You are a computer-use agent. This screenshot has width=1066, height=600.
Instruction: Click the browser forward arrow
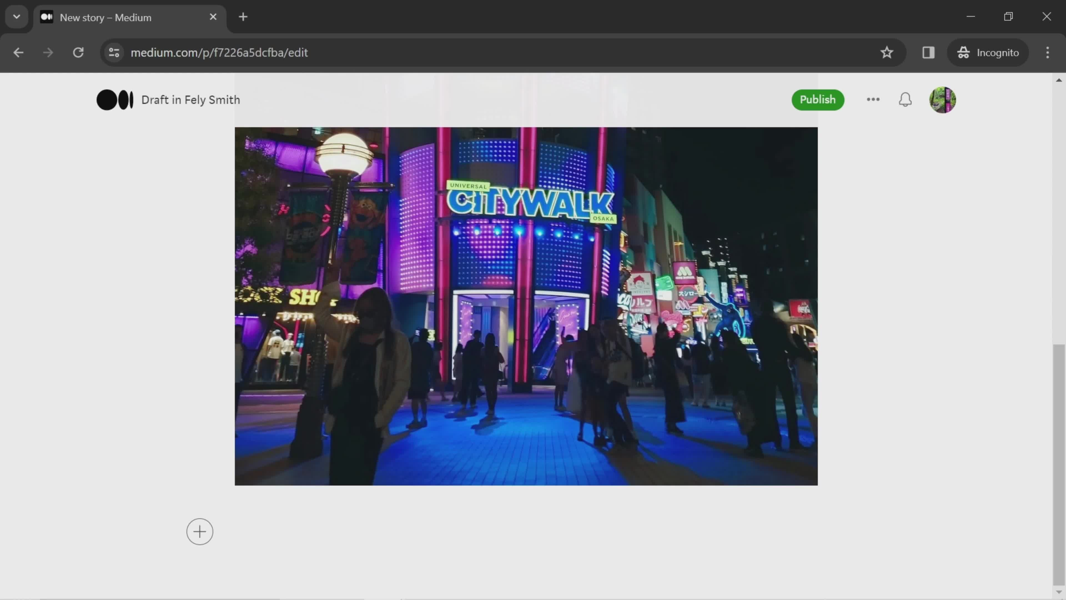coord(48,52)
